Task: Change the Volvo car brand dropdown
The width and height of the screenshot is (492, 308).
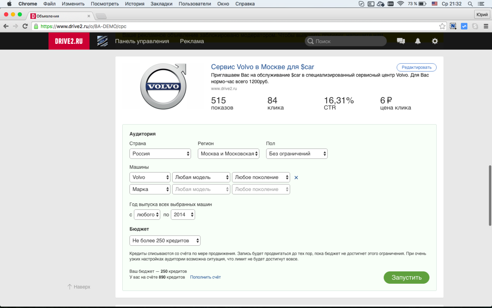Action: click(x=150, y=177)
